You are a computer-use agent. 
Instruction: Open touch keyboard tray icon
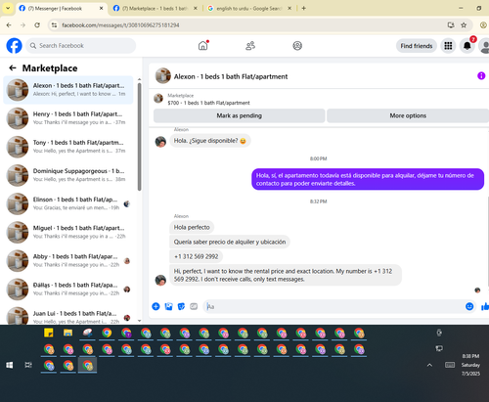[x=450, y=365]
